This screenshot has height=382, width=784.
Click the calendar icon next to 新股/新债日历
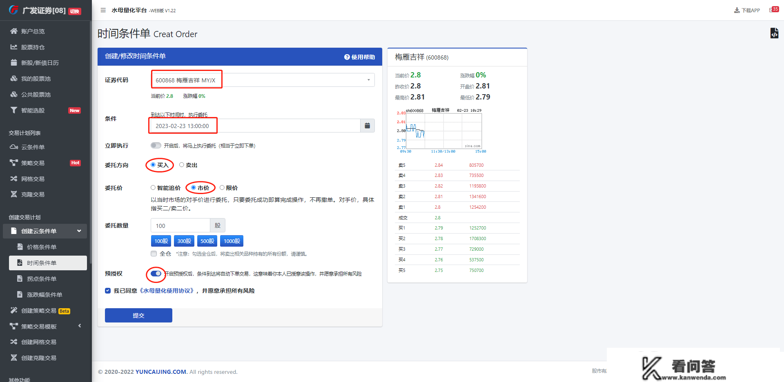pyautogui.click(x=14, y=62)
